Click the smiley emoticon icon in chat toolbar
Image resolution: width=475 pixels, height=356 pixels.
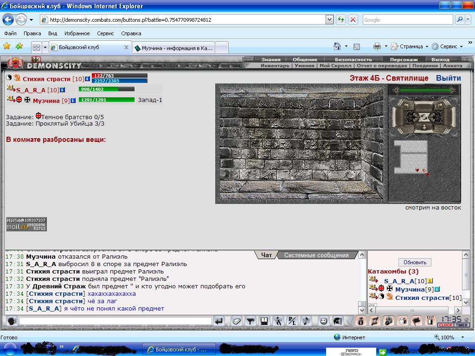(324, 321)
